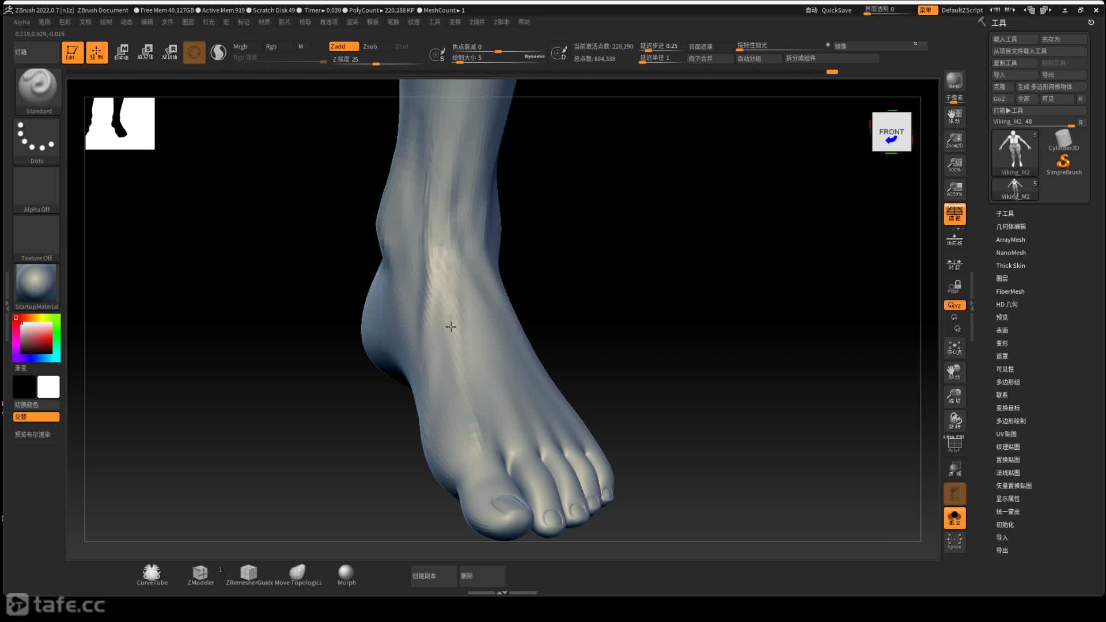Viewport: 1106px width, 622px height.
Task: Expand the 几何体编辑 (Geometry) section
Action: [1011, 226]
